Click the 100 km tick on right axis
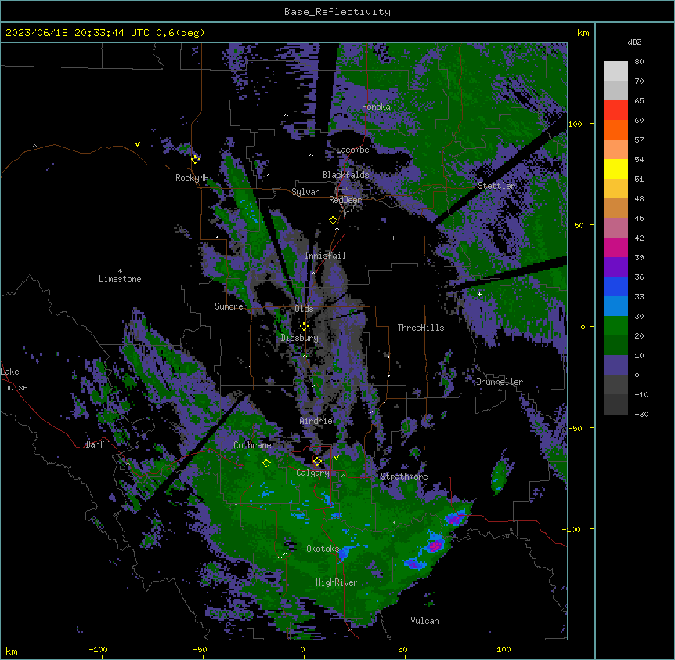This screenshot has width=675, height=660. click(x=575, y=124)
